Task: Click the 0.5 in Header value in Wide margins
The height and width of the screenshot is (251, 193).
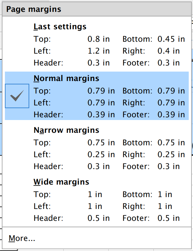Action: 99,218
